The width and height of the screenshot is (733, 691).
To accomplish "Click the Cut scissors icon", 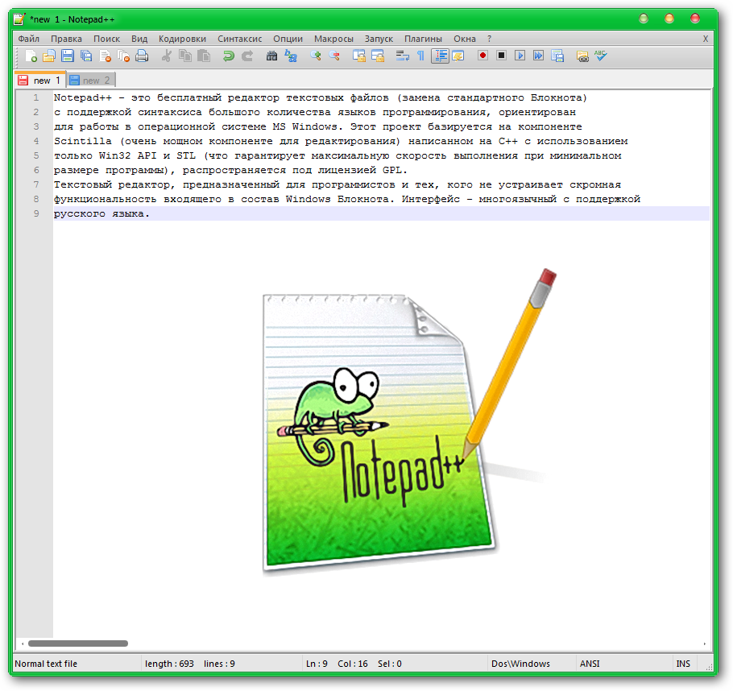I will [x=167, y=56].
